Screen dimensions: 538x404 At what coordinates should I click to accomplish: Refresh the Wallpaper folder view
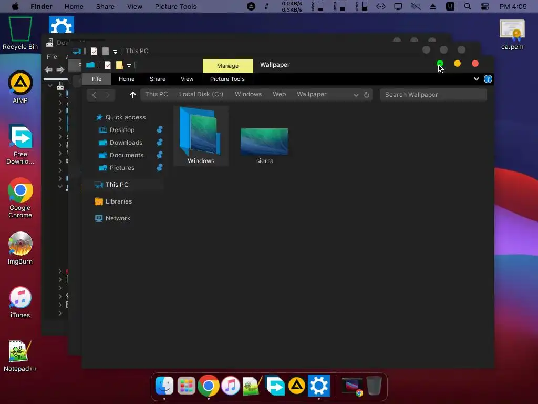coord(366,95)
